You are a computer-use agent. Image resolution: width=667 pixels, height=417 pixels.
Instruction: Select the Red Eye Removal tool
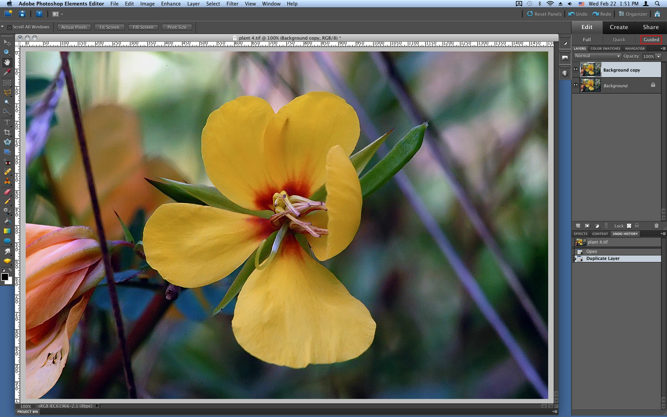(7, 162)
